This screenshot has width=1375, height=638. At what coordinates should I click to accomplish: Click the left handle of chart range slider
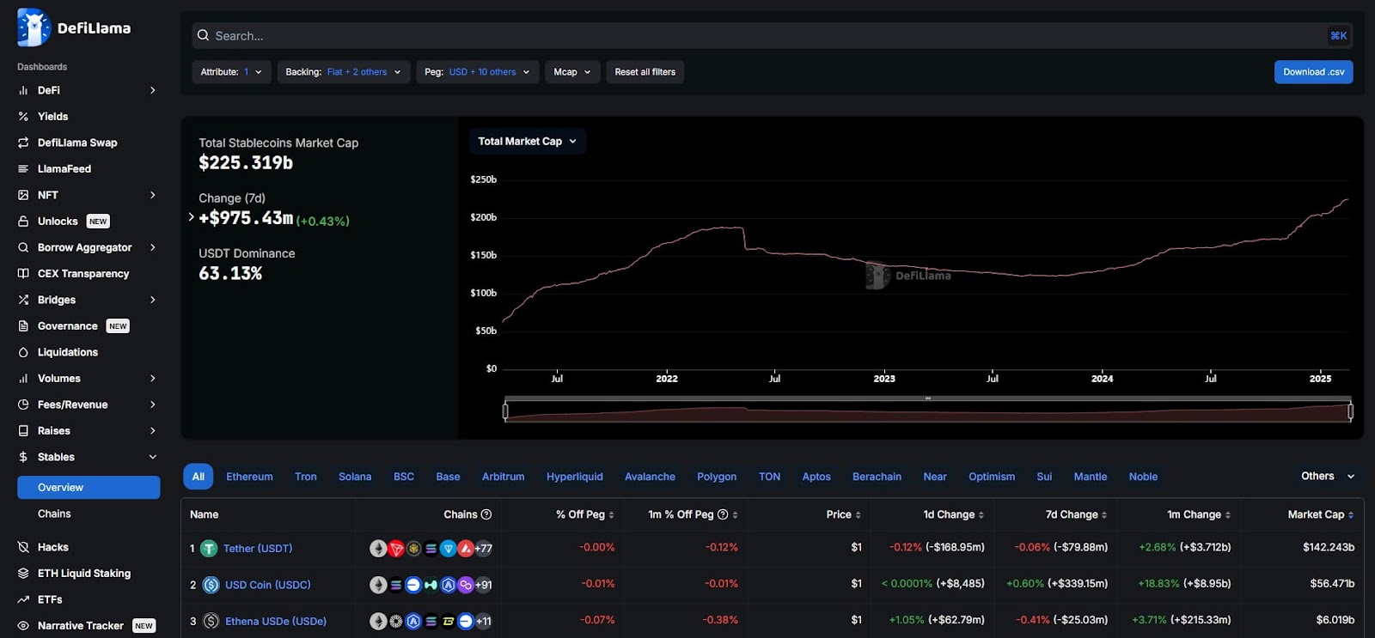505,412
